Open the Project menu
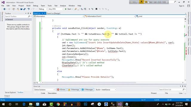Screen dimensions: 191x107 [21, 6]
